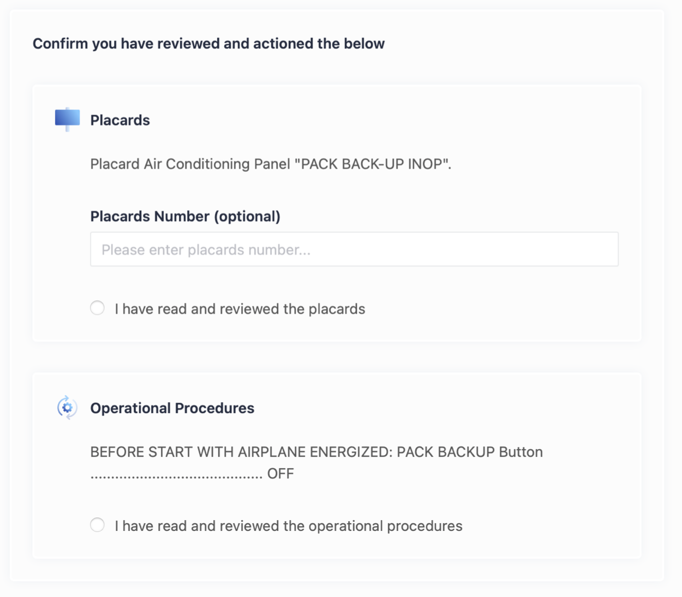Select the operational procedures reviewed radio button
The height and width of the screenshot is (597, 682).
coord(98,525)
